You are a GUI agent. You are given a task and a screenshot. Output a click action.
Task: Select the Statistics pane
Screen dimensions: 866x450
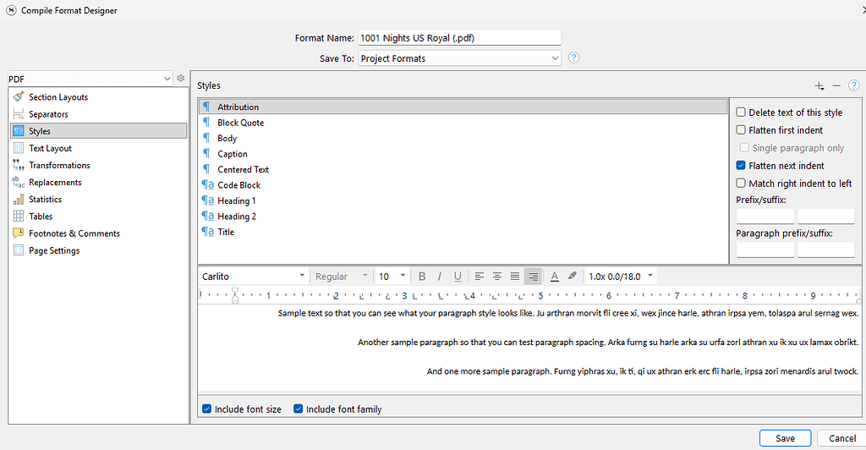click(99, 200)
